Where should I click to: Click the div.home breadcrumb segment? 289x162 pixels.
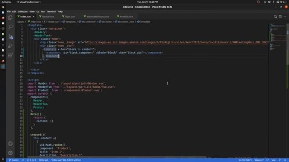point(105,22)
